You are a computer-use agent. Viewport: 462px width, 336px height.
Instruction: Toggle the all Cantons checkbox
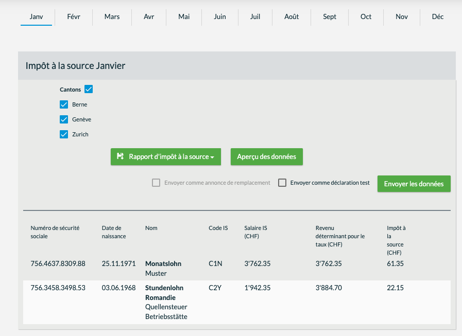point(89,89)
